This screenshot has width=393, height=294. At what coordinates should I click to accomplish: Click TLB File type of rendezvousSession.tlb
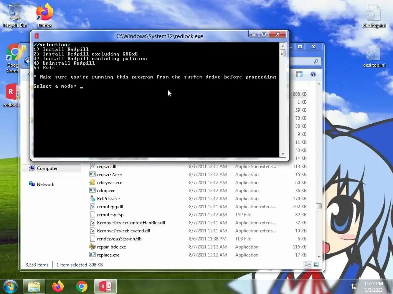tap(243, 239)
